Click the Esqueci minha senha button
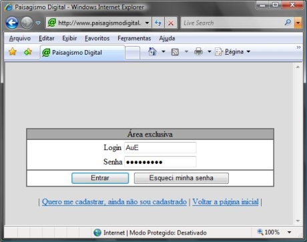The height and width of the screenshot is (242, 307). point(182,178)
